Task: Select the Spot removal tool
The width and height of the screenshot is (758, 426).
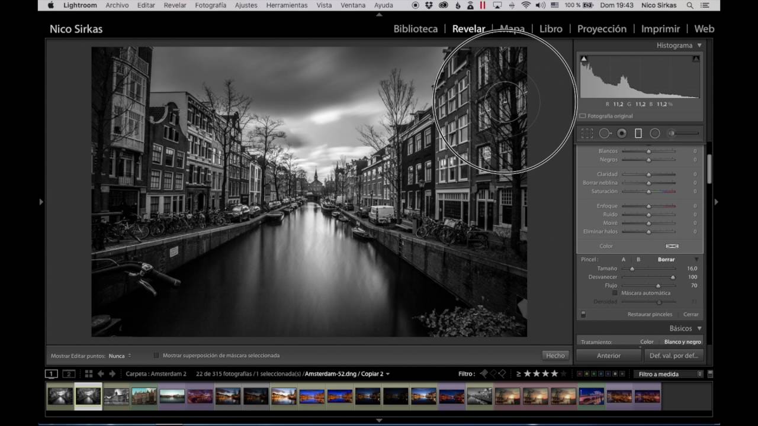Action: [x=605, y=134]
